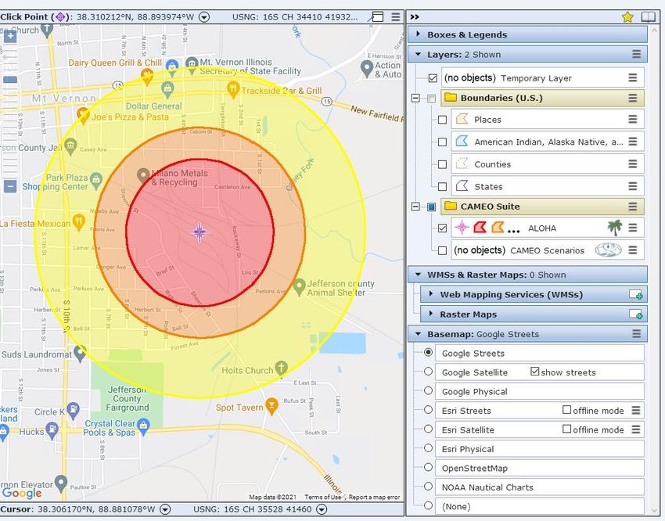This screenshot has height=521, width=665.
Task: Open the Places layer options menu
Action: [x=632, y=119]
